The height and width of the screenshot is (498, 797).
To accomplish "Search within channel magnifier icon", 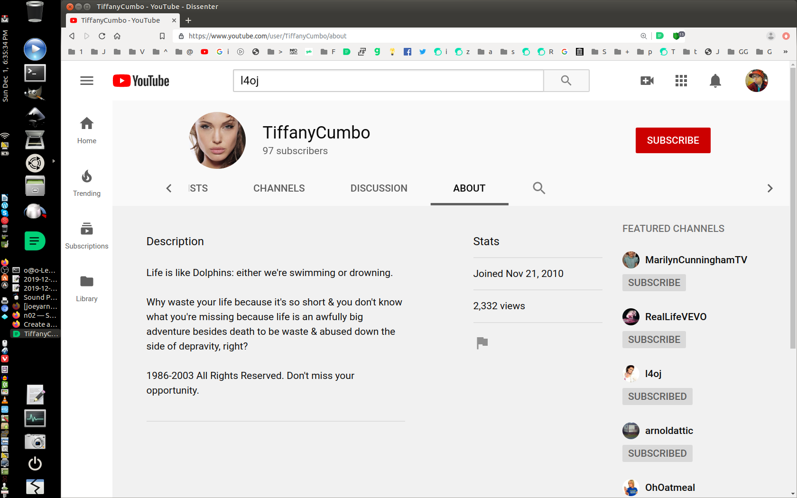I will point(539,188).
